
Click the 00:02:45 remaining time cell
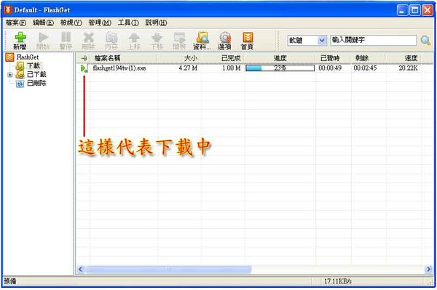click(x=365, y=68)
